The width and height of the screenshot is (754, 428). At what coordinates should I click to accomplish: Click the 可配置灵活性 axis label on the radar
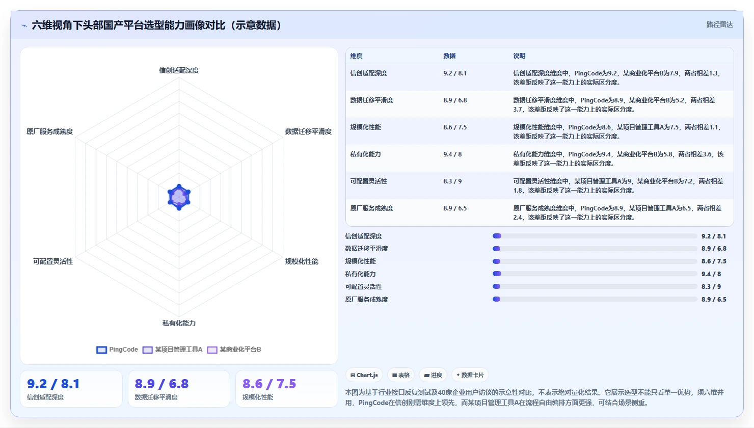53,261
